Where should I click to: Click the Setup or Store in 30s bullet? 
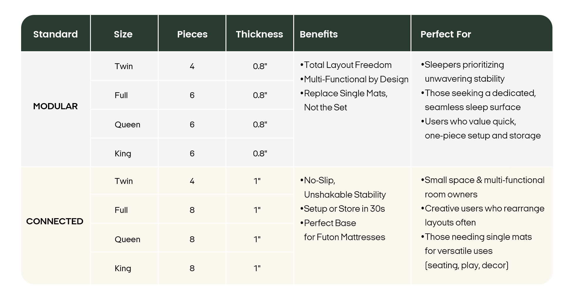pos(344,209)
